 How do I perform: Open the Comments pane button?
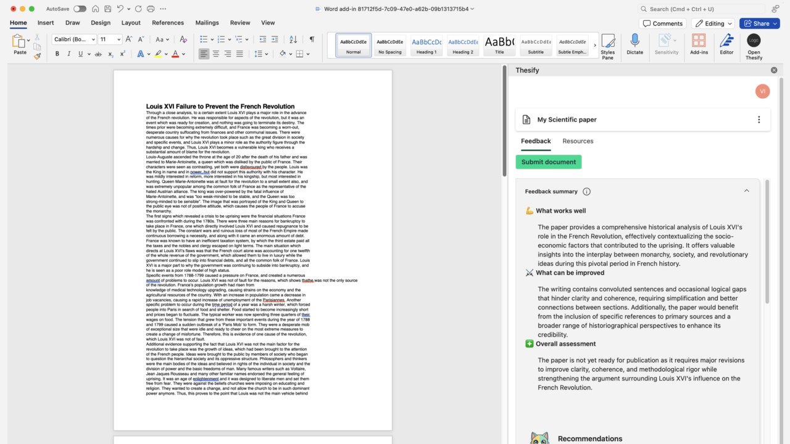[x=663, y=23]
